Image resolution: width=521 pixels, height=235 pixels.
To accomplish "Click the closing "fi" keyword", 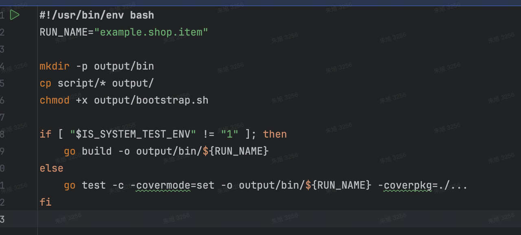I will [x=46, y=202].
